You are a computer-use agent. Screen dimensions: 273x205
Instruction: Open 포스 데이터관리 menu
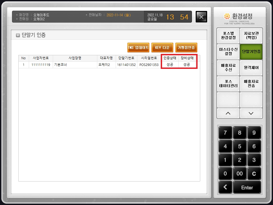228,84
